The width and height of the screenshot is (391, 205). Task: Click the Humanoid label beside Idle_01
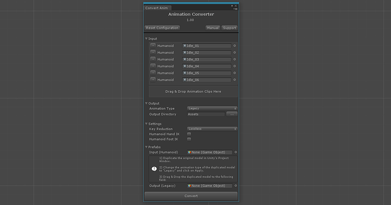pyautogui.click(x=165, y=46)
